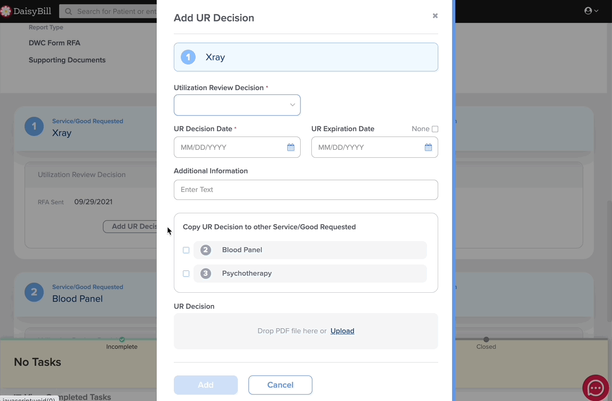Click the 09/29/2021 RFA Sent date
Viewport: 612px width, 401px height.
pos(93,202)
